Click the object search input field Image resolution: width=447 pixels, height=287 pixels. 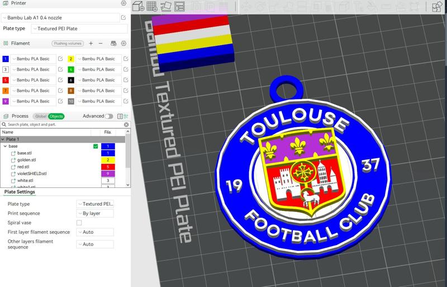pos(65,125)
